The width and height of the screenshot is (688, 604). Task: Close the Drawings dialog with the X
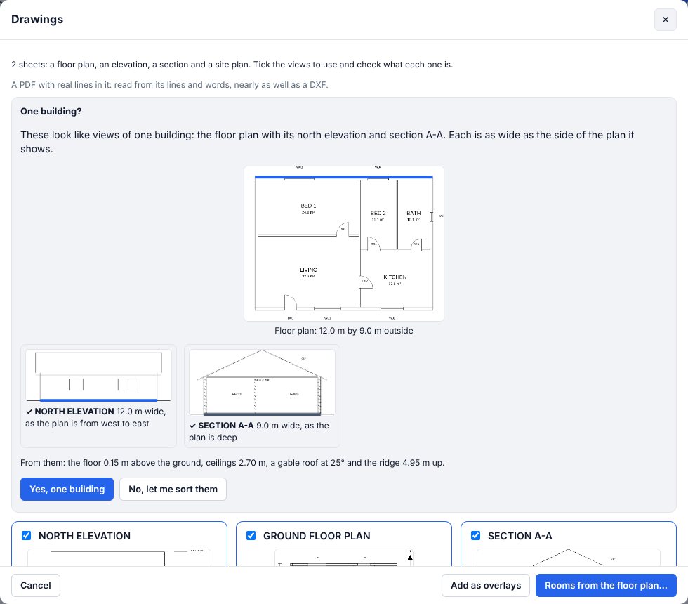click(x=666, y=20)
